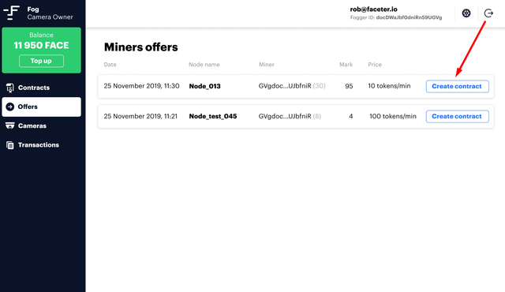Click the rob@faceter.io account email
This screenshot has height=292, width=505.
coord(373,9)
